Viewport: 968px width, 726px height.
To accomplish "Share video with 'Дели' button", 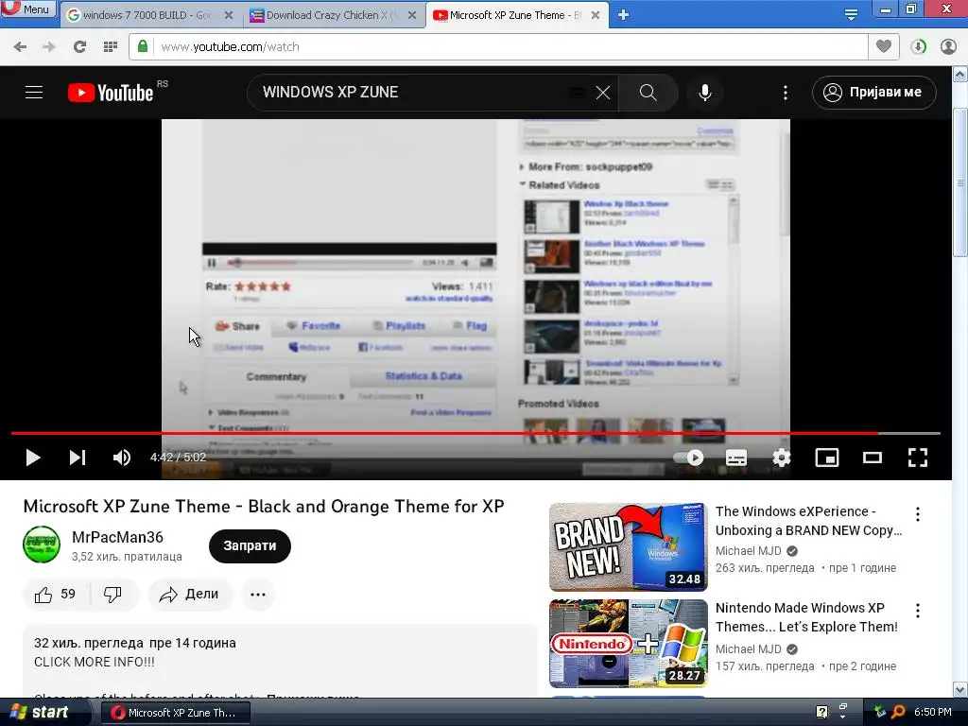I will [189, 595].
